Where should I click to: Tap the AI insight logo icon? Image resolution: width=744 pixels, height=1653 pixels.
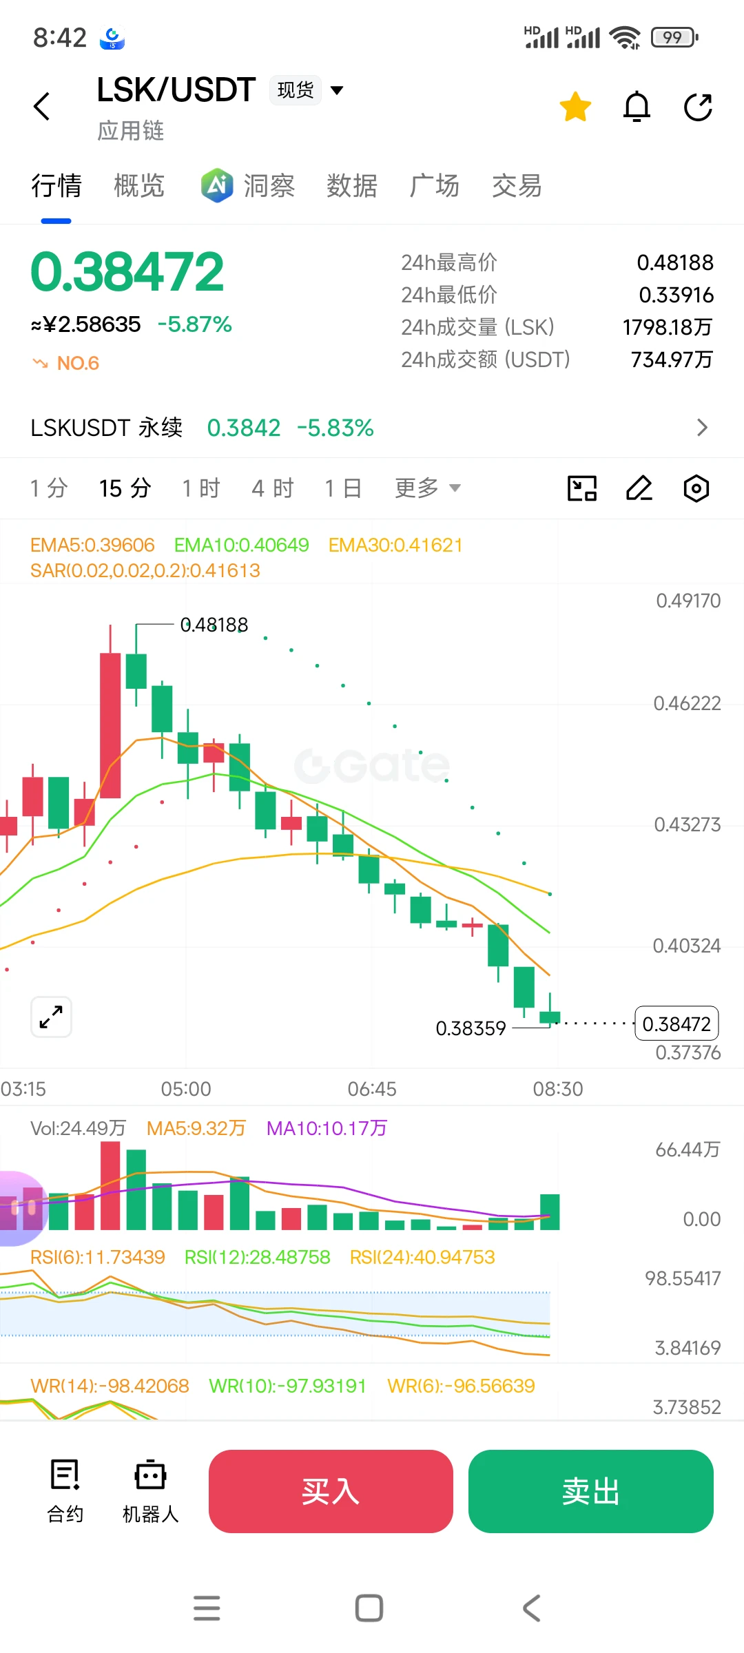pos(217,185)
